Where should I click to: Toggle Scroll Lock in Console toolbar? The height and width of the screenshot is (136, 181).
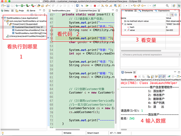(x=152, y=76)
